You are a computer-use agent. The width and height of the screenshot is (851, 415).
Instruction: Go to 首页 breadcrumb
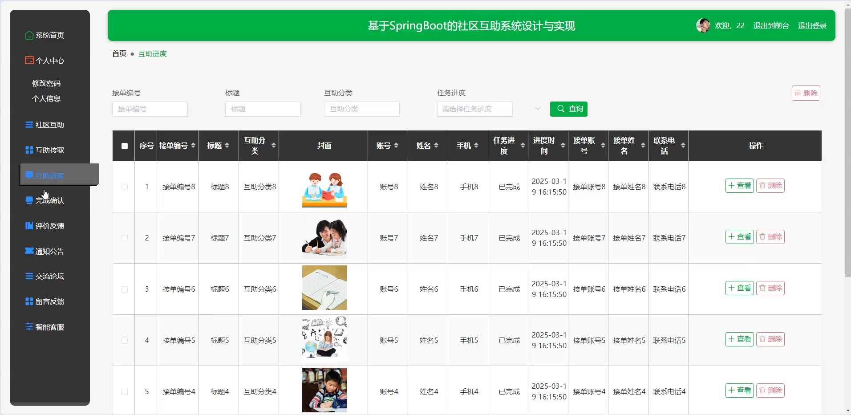coord(119,53)
